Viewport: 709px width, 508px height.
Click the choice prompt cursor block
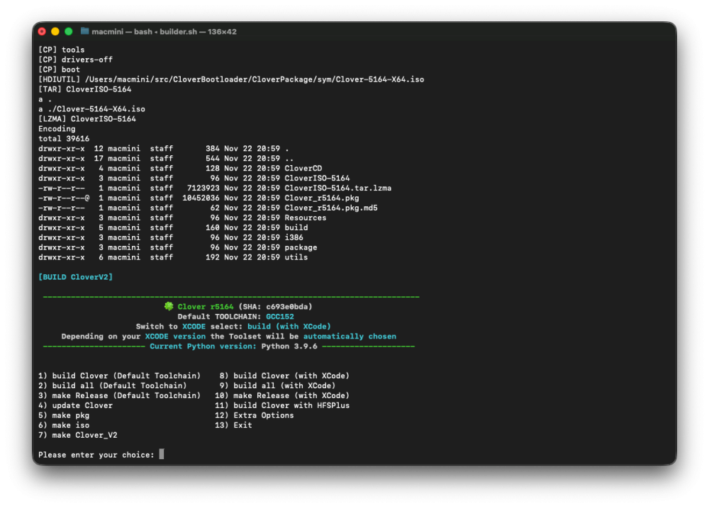(x=162, y=453)
